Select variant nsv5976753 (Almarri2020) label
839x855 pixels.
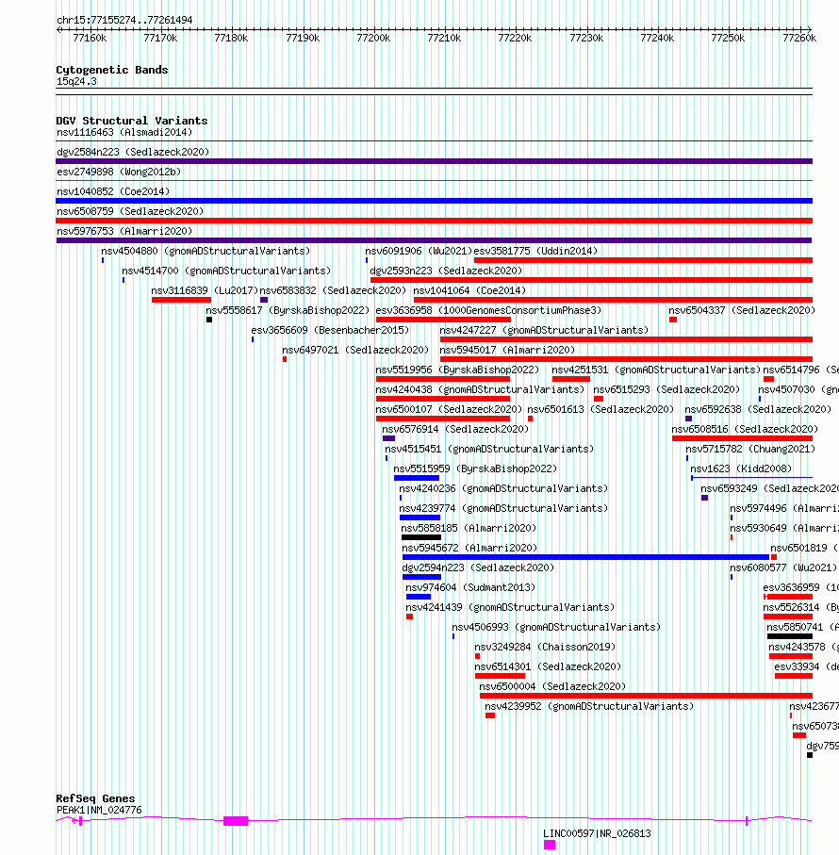124,231
